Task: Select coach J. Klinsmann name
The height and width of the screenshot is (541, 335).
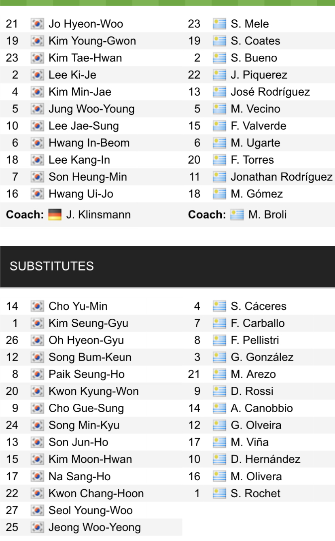Action: [x=98, y=214]
